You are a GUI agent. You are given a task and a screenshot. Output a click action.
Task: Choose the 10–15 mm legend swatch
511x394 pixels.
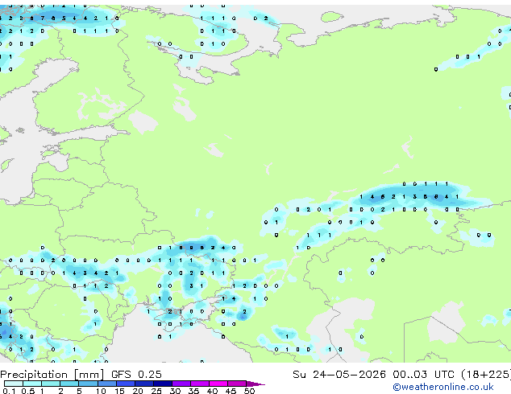[106, 384]
